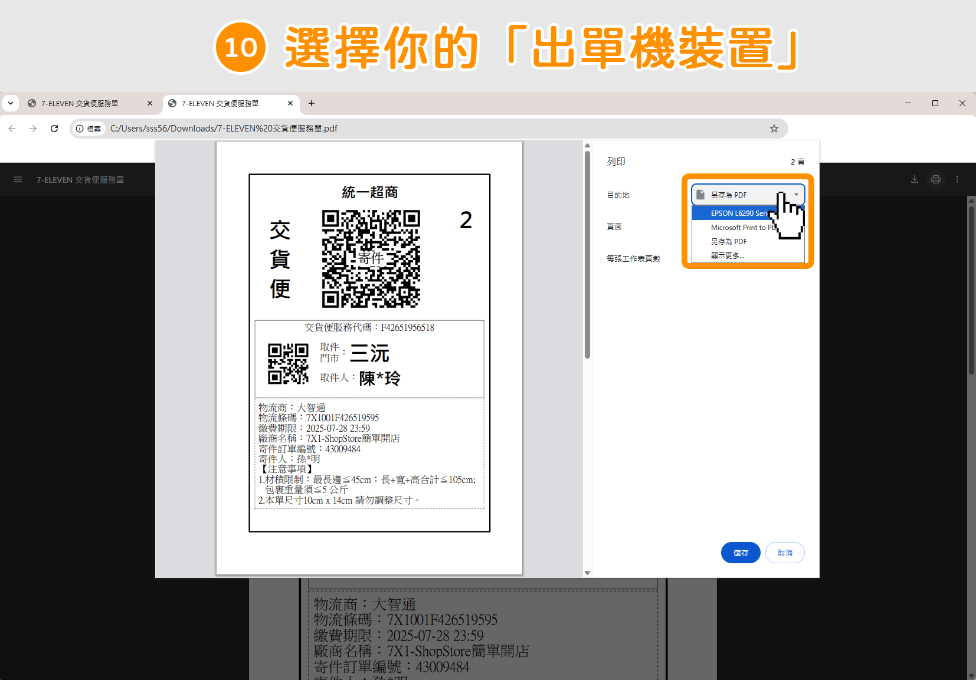Image resolution: width=976 pixels, height=680 pixels.
Task: Select EPSON L6290 Series printer
Action: tap(748, 213)
